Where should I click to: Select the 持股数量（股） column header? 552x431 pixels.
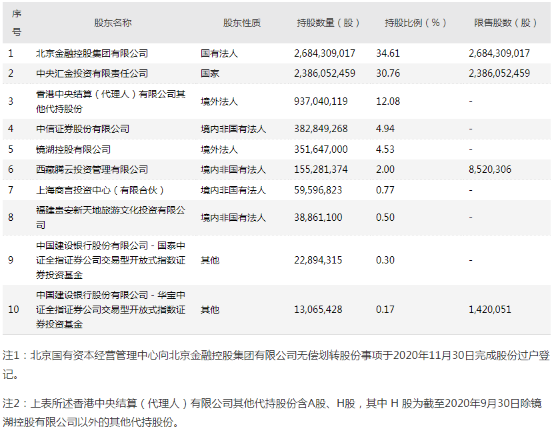328,23
